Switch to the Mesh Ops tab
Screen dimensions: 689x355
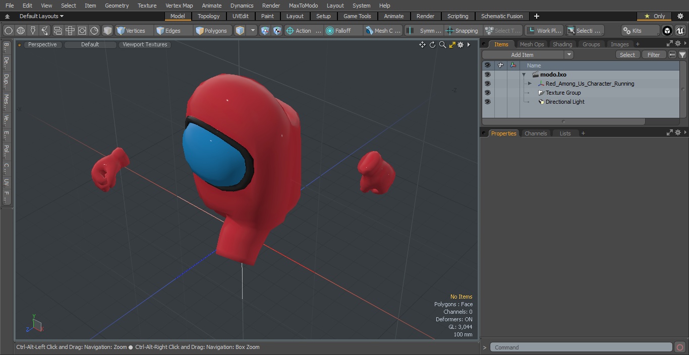tap(532, 44)
